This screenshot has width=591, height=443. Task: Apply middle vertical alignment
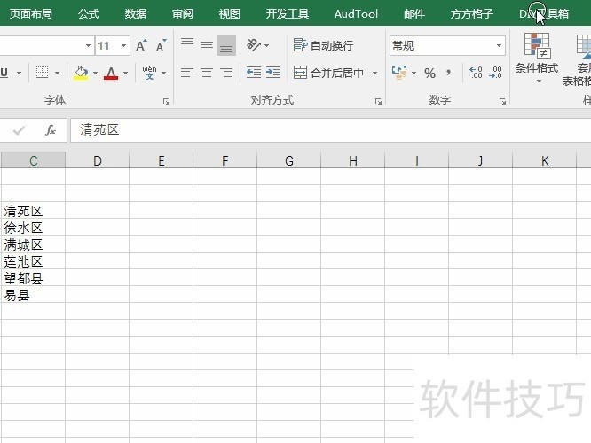[x=207, y=45]
